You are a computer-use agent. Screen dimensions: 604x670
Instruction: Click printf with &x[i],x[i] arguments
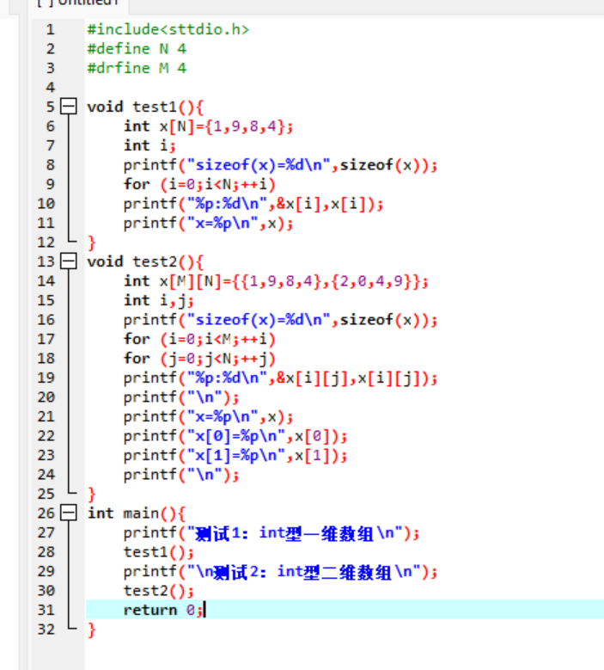pyautogui.click(x=253, y=203)
